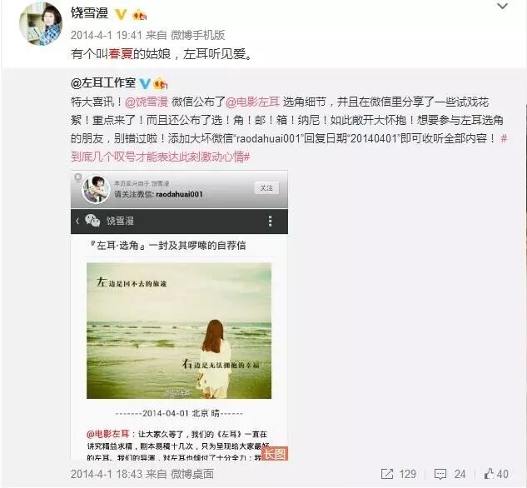Open the @电影左耳 mention in reposted text
Viewport: 527px width, 488px height.
pos(253,102)
